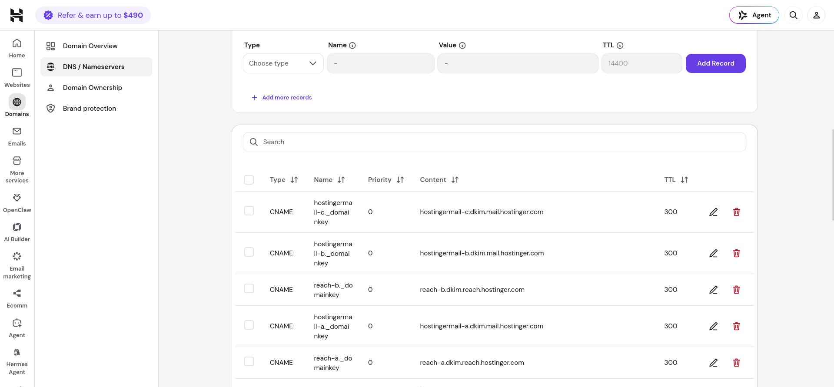Open the user profile menu
834x387 pixels.
point(816,15)
